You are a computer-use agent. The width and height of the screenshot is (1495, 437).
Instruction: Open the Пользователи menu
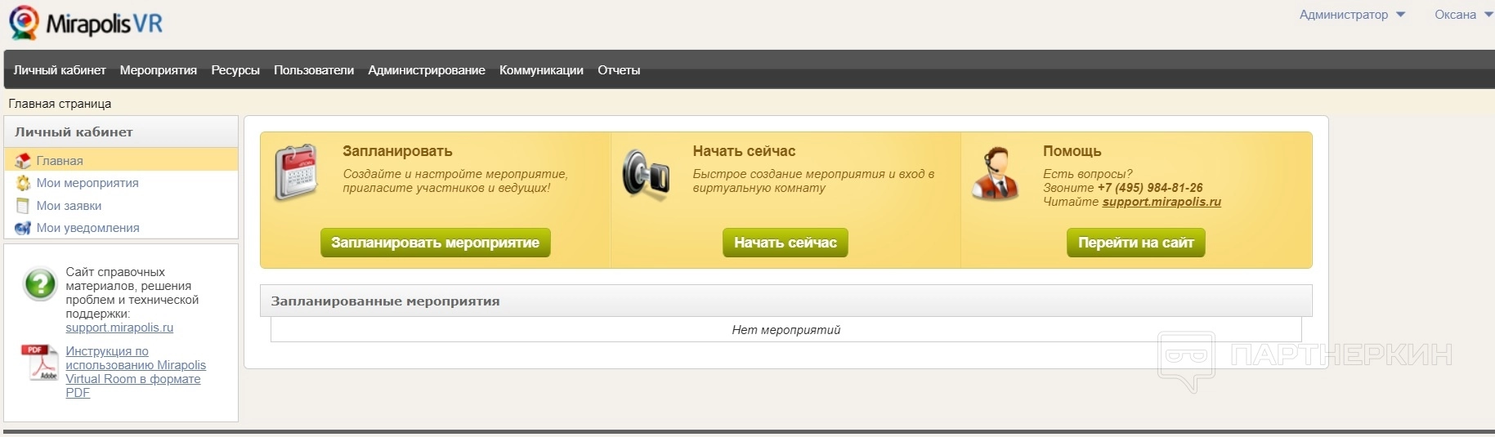click(314, 70)
